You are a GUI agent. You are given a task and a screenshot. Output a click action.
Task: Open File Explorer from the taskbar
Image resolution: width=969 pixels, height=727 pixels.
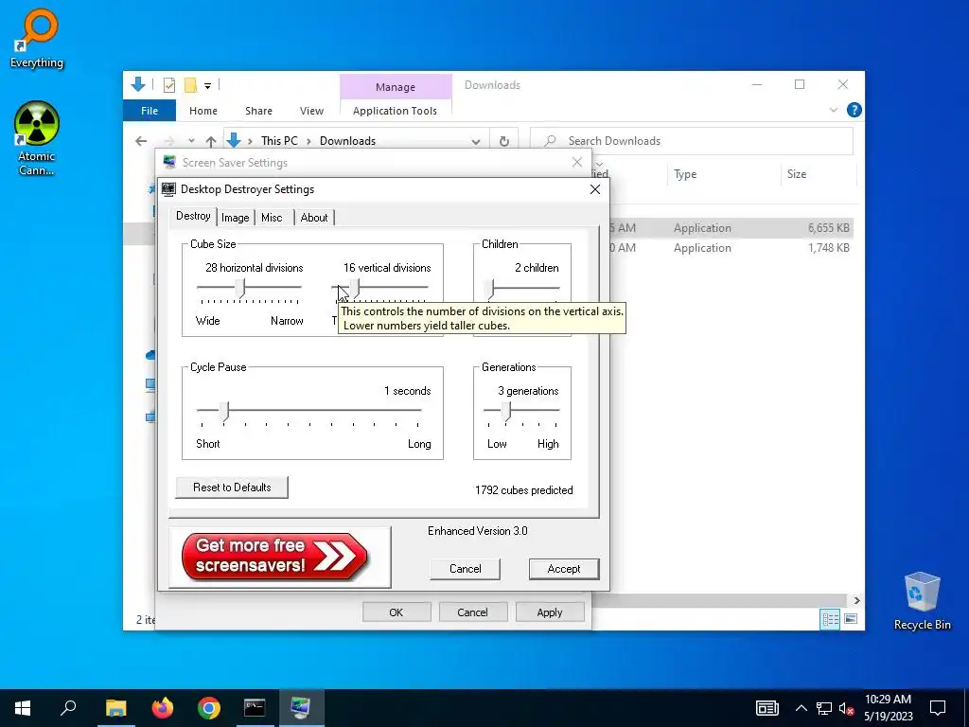(115, 708)
